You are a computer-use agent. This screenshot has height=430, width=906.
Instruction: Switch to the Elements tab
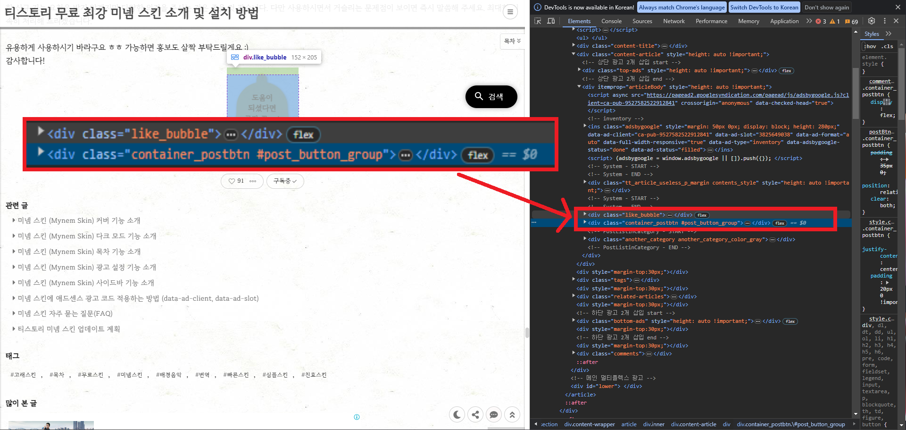[x=579, y=21]
